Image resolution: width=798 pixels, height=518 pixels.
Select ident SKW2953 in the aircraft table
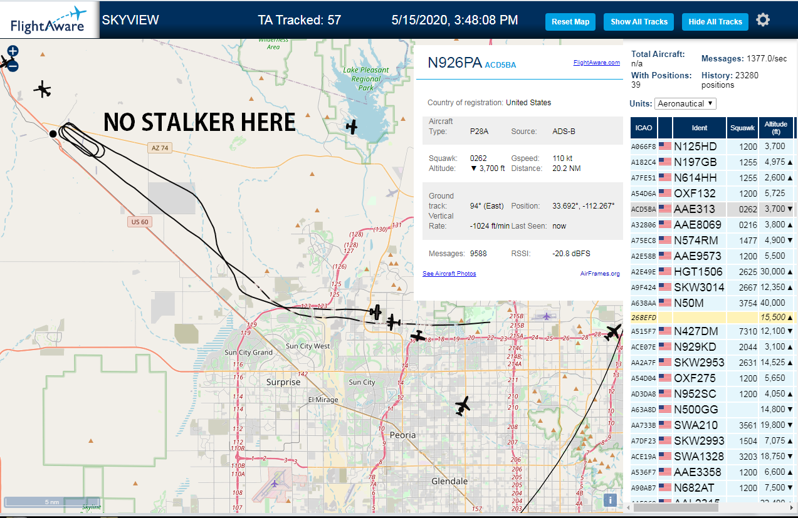pos(699,363)
